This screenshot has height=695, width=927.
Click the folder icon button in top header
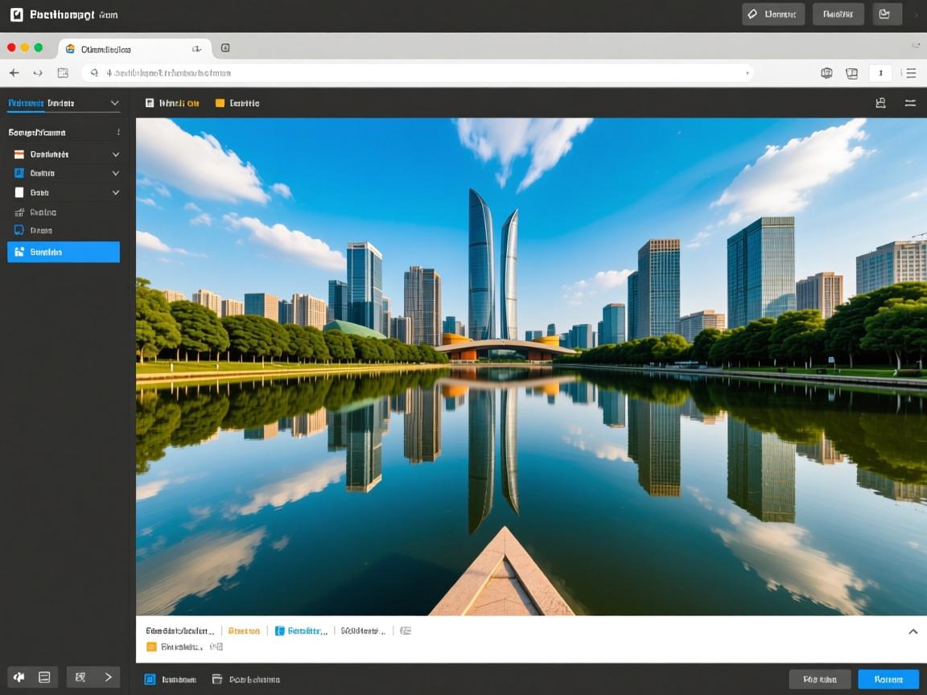click(884, 14)
